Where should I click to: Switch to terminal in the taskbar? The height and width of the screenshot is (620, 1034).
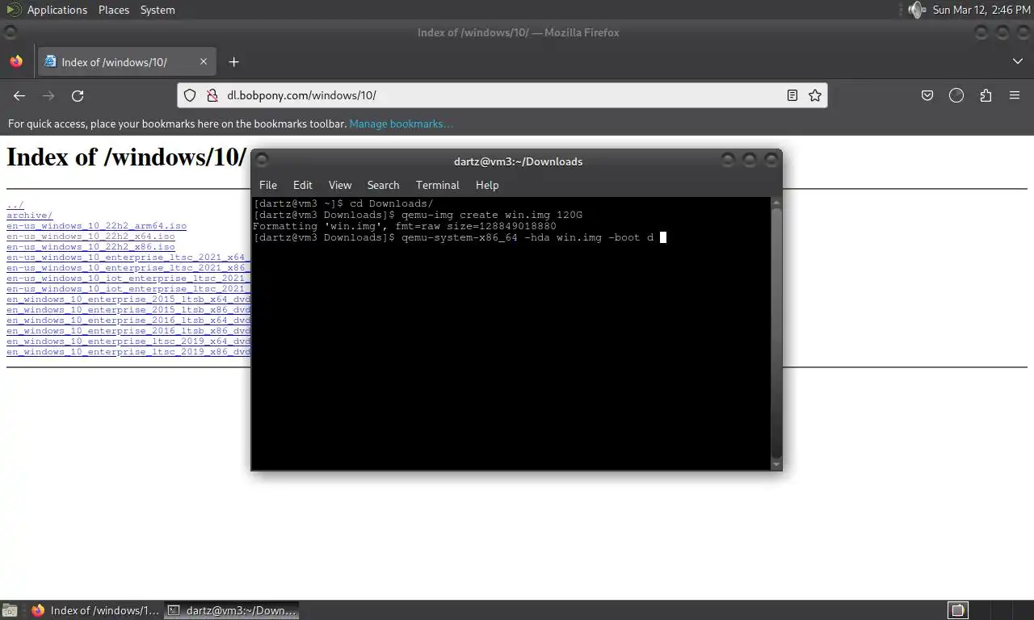coord(231,610)
